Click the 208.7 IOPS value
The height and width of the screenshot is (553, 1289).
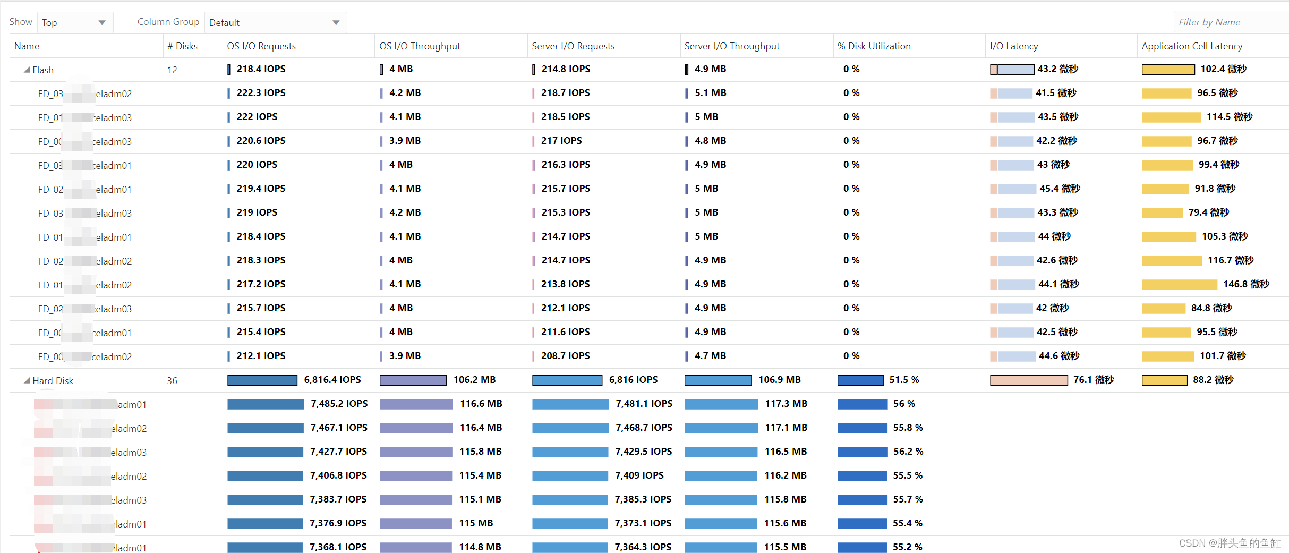point(566,356)
